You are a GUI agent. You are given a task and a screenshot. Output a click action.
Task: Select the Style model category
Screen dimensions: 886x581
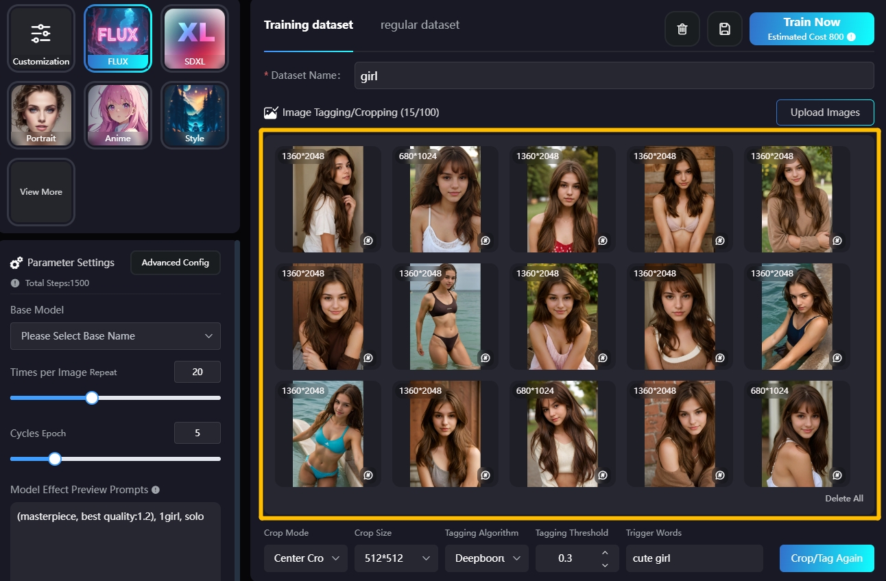coord(195,115)
